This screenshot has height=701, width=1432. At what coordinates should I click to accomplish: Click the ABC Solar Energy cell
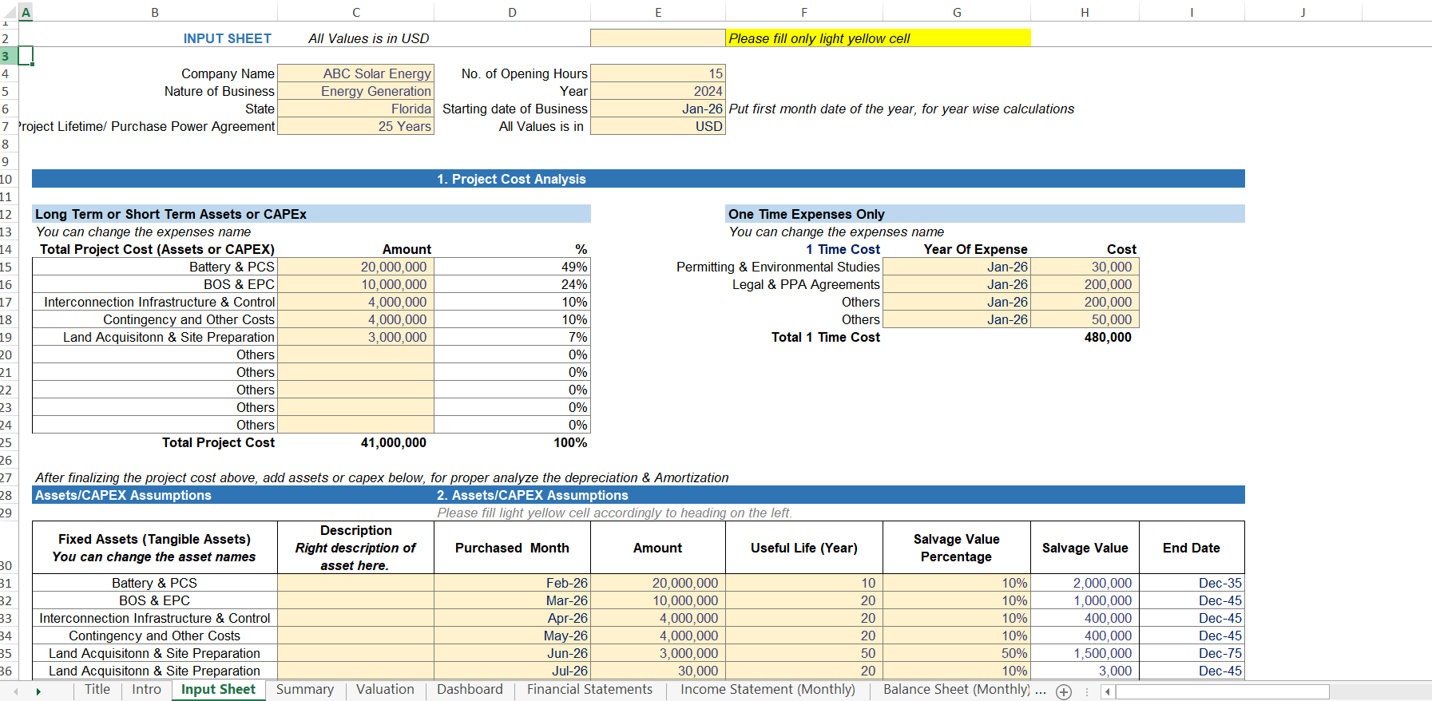(355, 73)
